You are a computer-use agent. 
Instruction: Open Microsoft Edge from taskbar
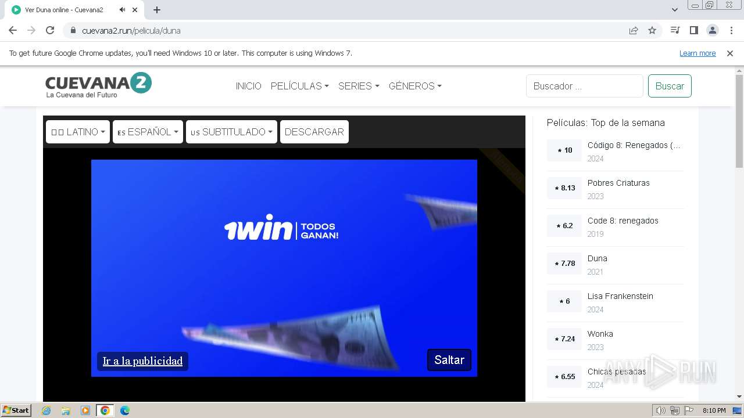pyautogui.click(x=125, y=410)
